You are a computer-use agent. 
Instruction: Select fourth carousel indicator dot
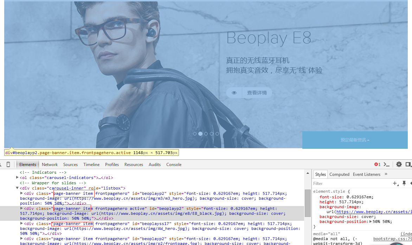coord(212,134)
